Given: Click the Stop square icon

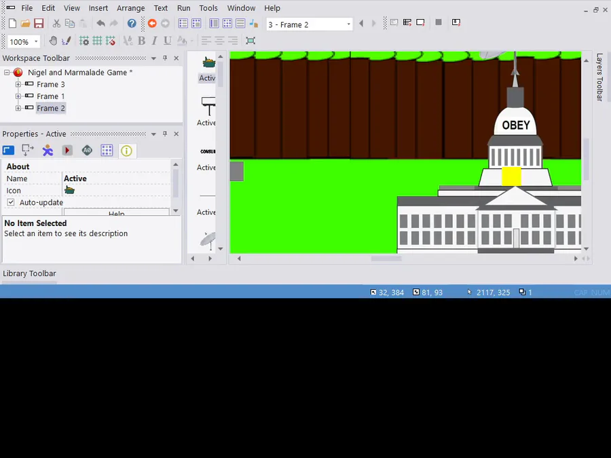Looking at the screenshot, I should pos(439,22).
